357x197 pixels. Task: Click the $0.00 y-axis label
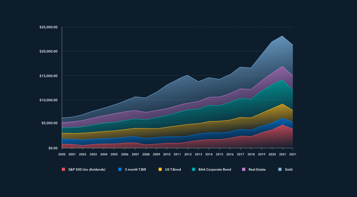click(x=53, y=148)
